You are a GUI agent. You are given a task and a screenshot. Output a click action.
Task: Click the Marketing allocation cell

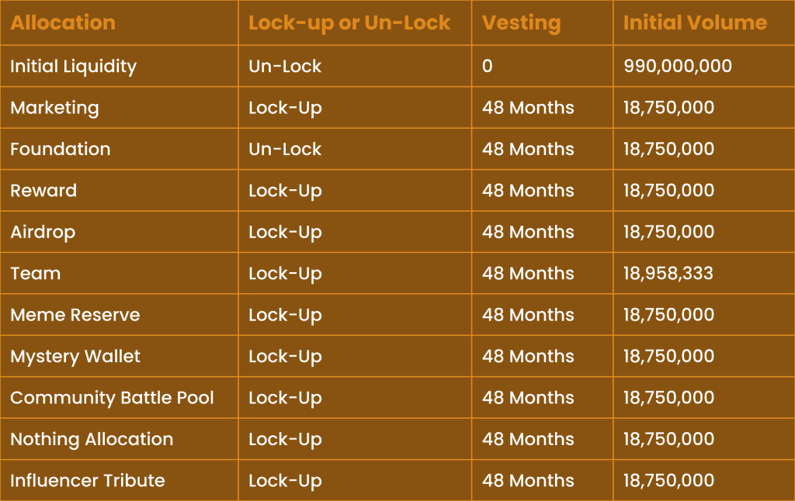pyautogui.click(x=54, y=108)
